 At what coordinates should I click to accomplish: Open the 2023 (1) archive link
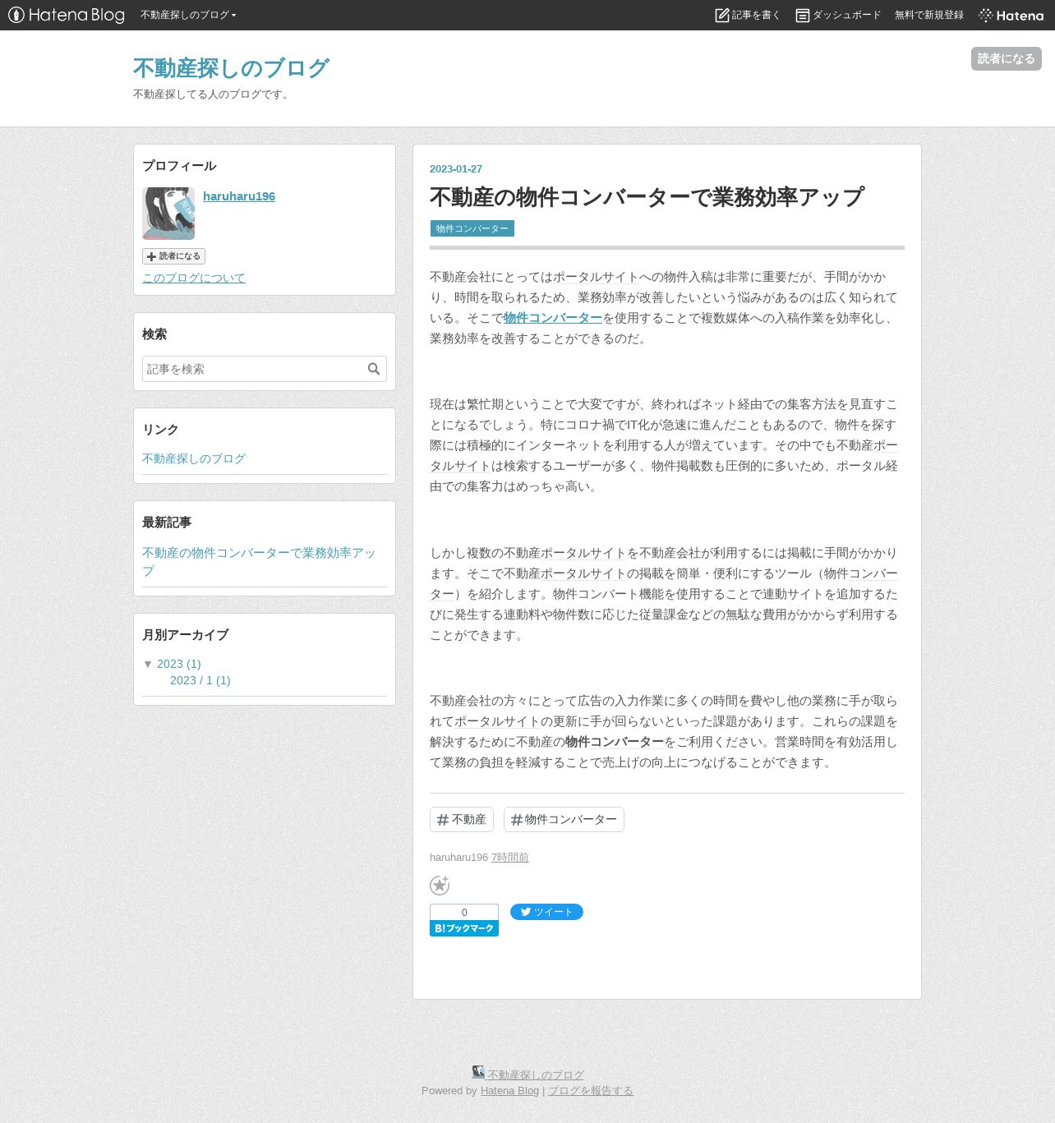pos(179,664)
